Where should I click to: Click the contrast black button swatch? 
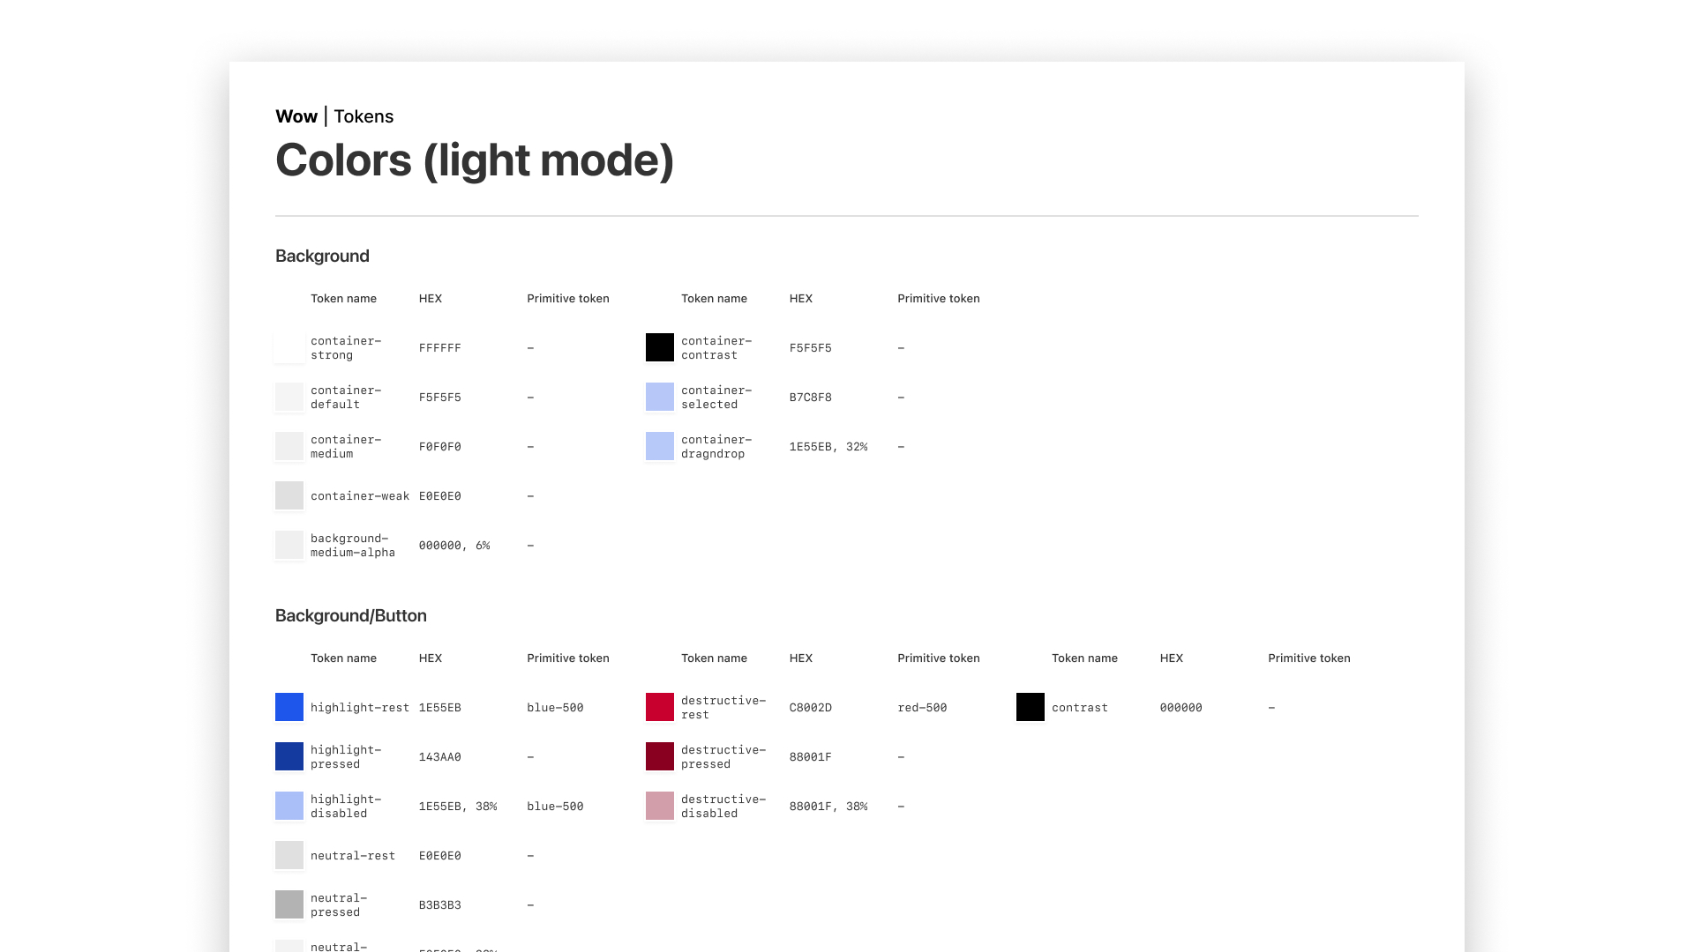pyautogui.click(x=1031, y=707)
